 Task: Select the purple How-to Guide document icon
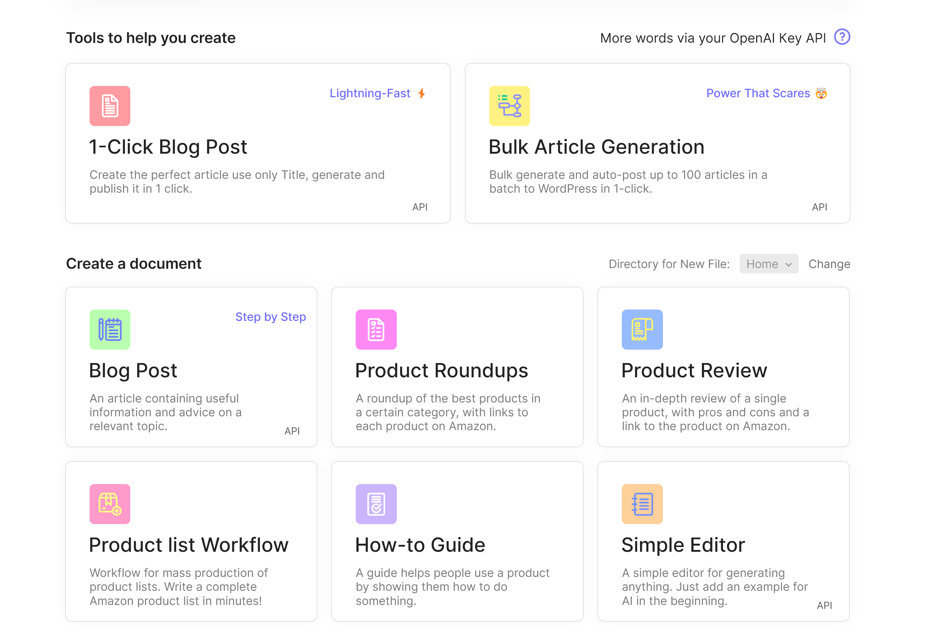point(376,504)
